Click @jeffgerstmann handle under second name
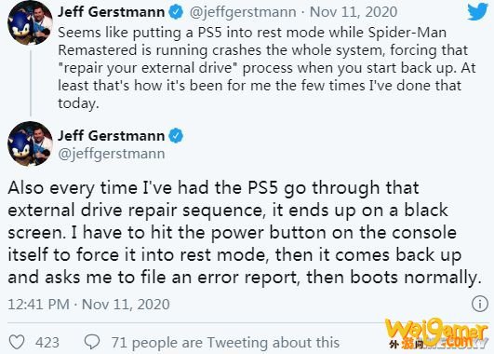Screen dimensions: 494x354 (112, 154)
